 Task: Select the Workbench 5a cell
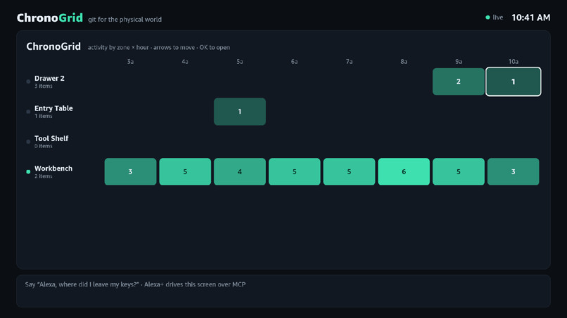pos(240,172)
